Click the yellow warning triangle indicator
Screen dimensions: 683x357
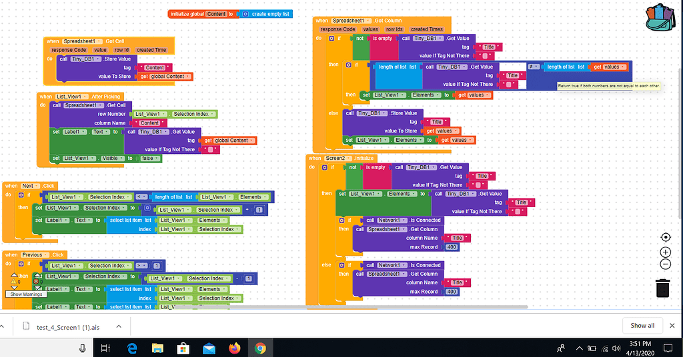pos(13,282)
